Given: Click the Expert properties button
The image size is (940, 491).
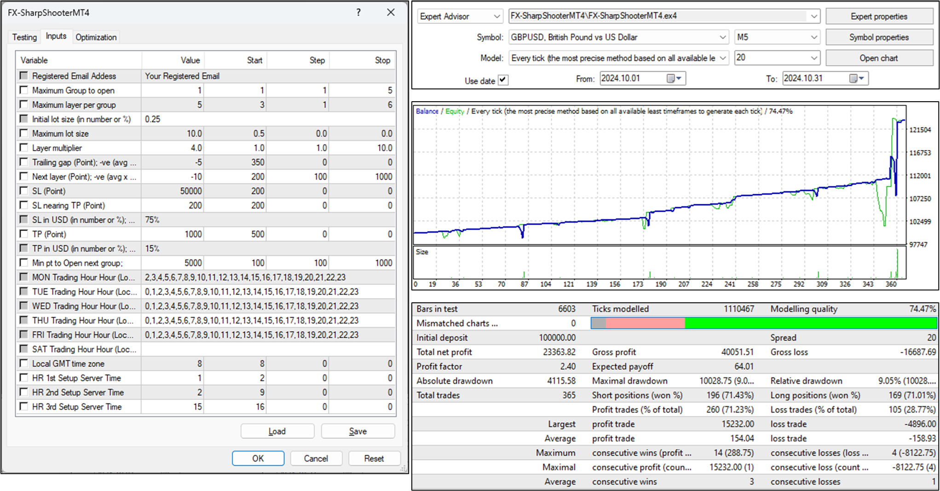Looking at the screenshot, I should tap(878, 17).
